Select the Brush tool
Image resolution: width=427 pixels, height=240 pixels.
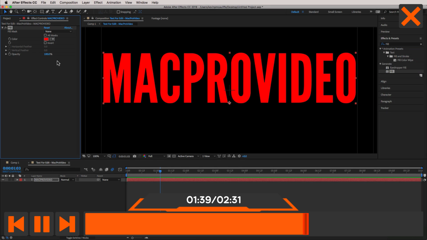60,12
